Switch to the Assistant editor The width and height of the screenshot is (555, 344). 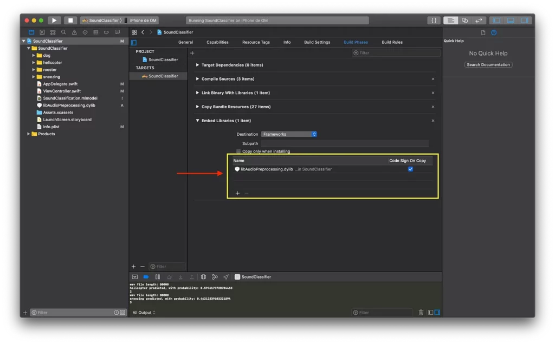coord(464,21)
